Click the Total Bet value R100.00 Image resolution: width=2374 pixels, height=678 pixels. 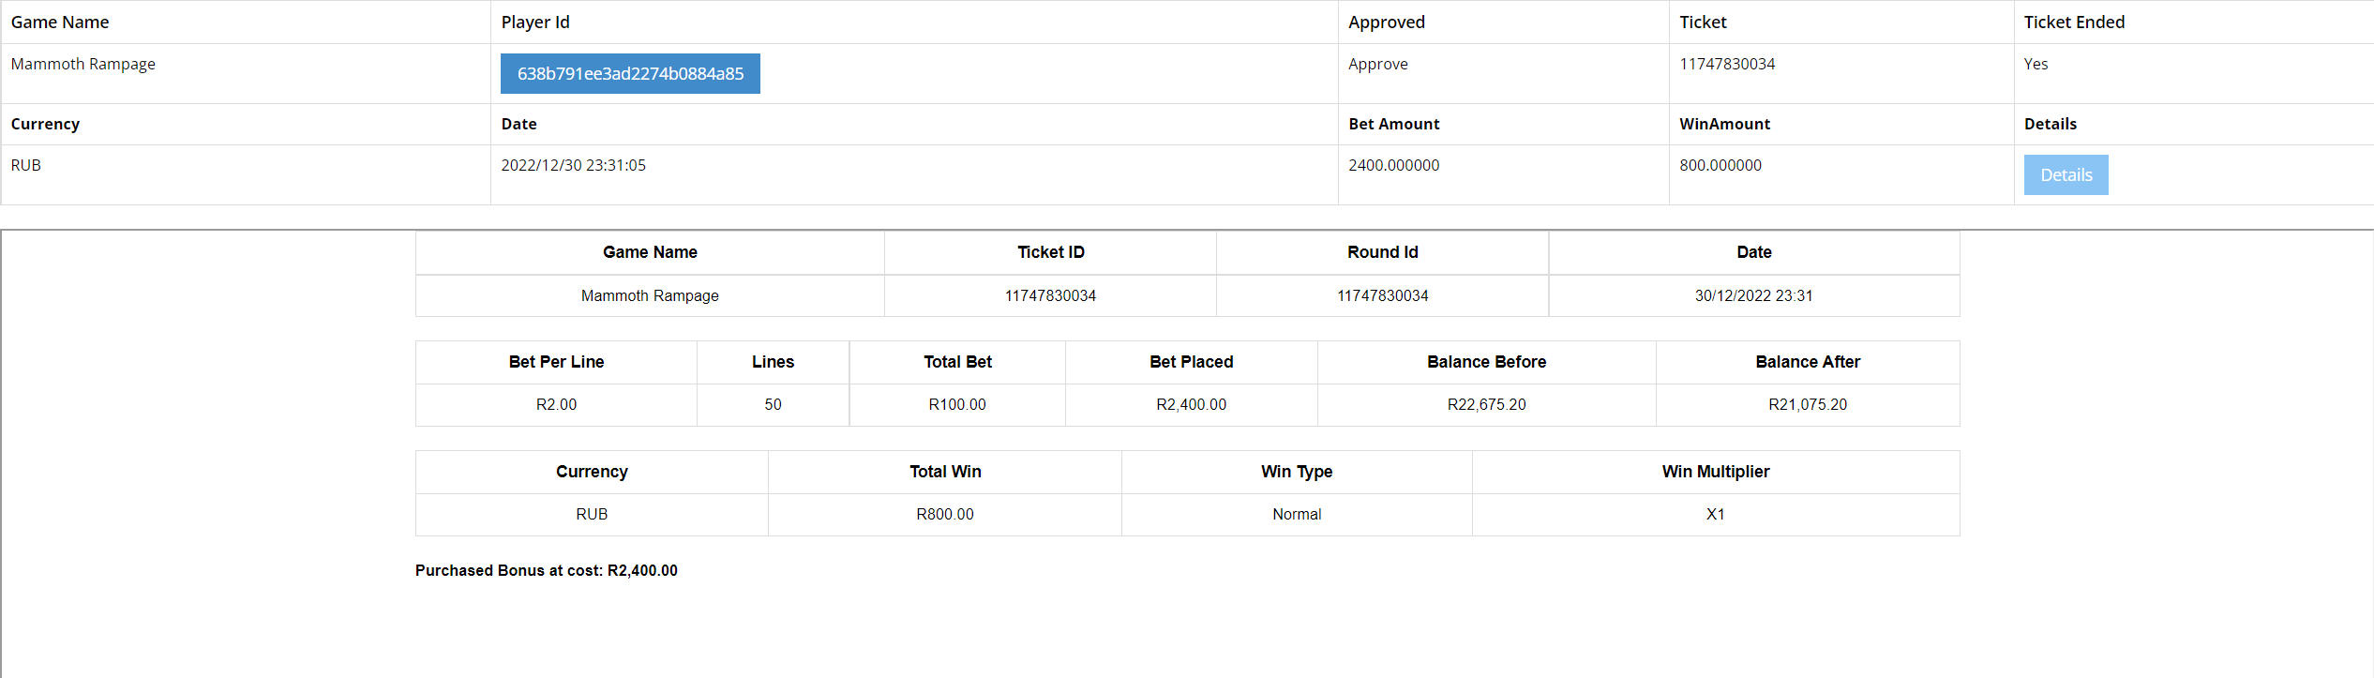(x=956, y=404)
